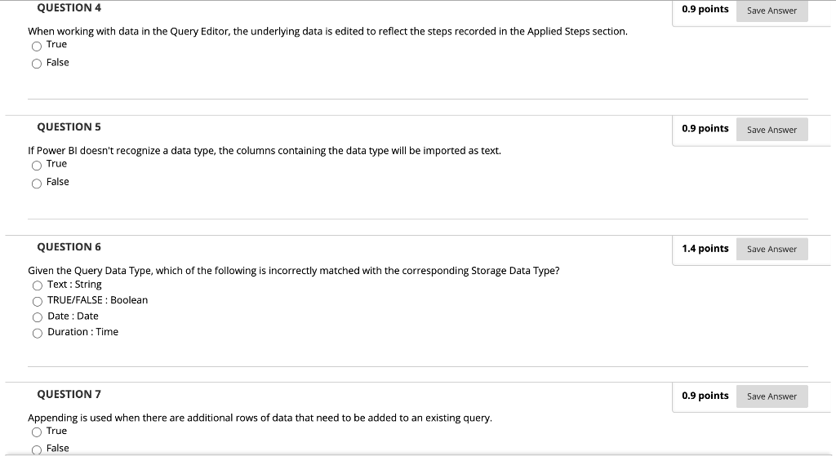
Task: Choose True for Question 5
Action: pos(37,165)
